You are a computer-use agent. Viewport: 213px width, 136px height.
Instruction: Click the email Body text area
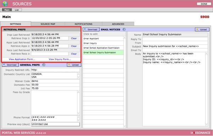point(174,89)
